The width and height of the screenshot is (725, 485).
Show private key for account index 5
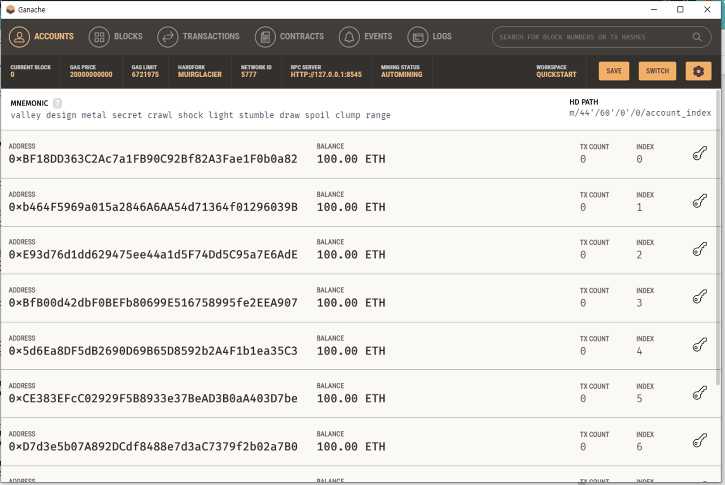click(x=699, y=393)
